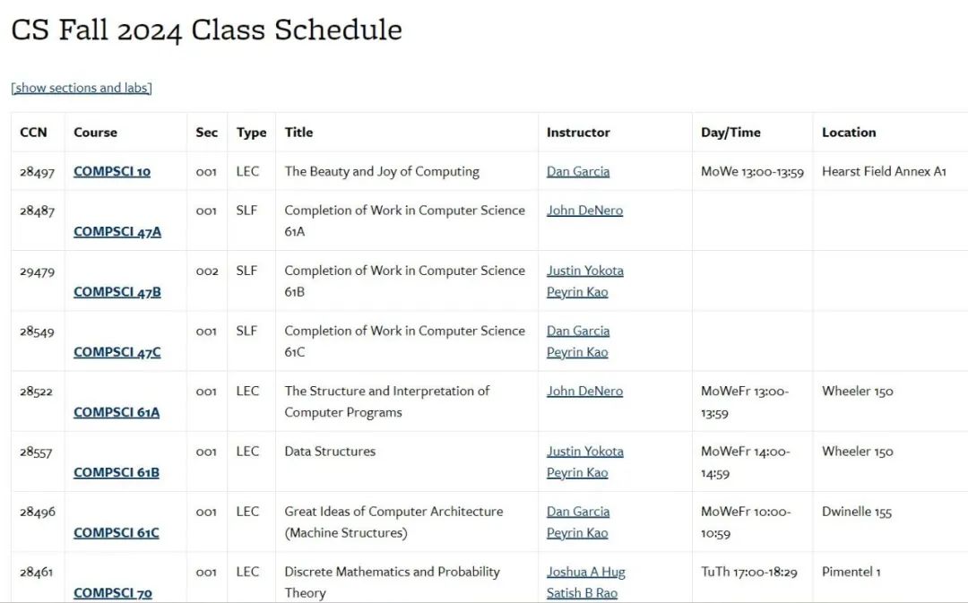Open the COMPSCI 61B course link

(117, 472)
